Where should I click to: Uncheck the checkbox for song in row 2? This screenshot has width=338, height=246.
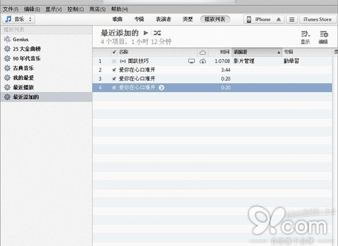click(114, 70)
